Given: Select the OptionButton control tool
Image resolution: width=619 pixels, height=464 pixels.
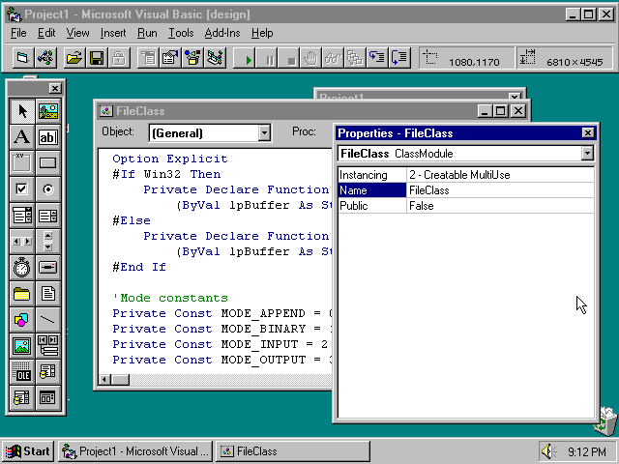Looking at the screenshot, I should [x=47, y=189].
